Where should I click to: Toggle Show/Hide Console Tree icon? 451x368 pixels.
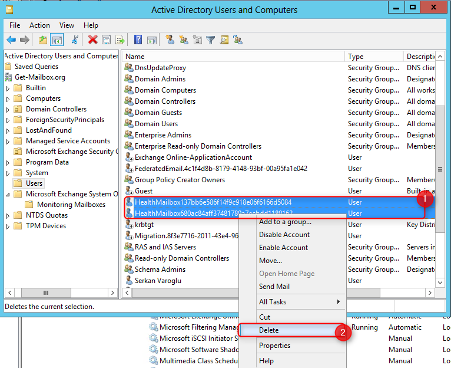coord(57,40)
